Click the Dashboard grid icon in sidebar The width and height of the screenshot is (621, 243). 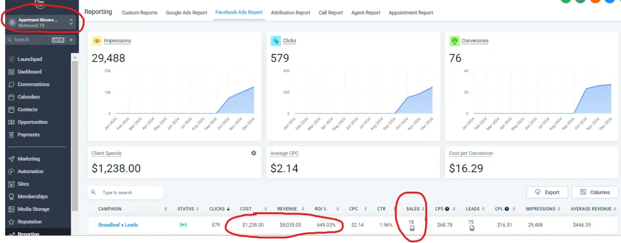[x=11, y=72]
